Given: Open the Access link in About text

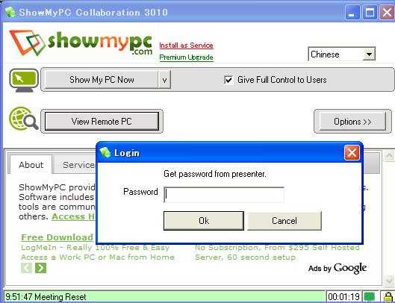Looking at the screenshot, I should point(73,216).
